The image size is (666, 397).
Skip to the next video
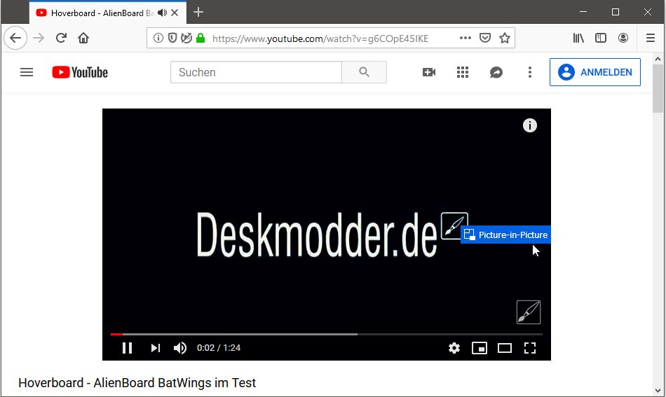(156, 348)
